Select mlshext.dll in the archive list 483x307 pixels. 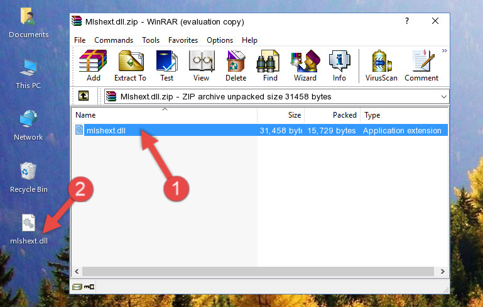[x=106, y=130]
